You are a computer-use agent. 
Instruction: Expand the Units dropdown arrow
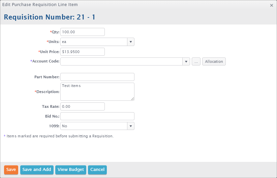click(x=131, y=42)
